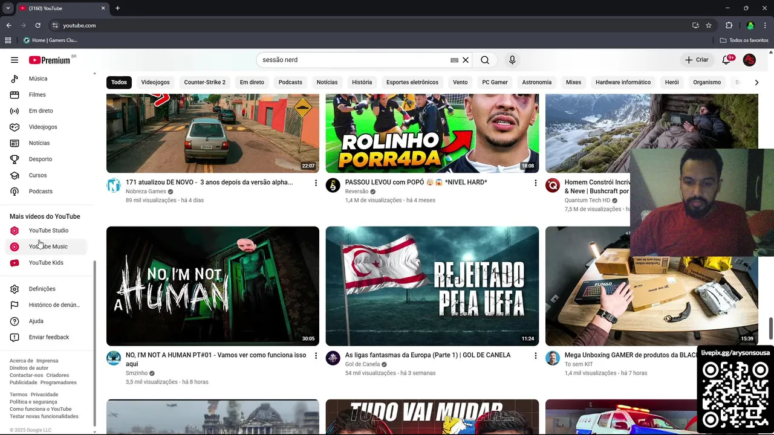Click the search input field

click(x=354, y=60)
